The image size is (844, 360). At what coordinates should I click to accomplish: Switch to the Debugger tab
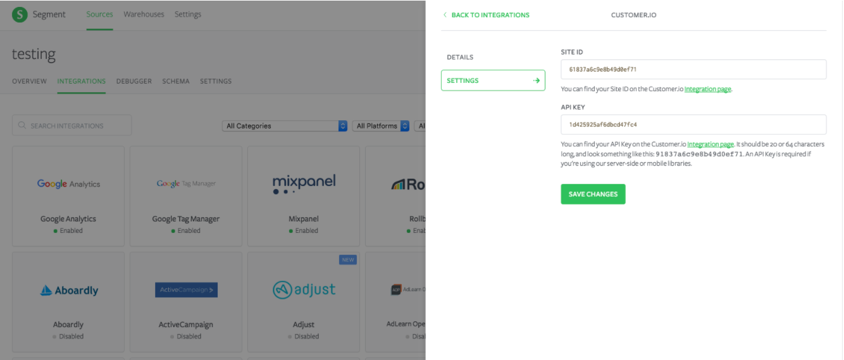coord(133,81)
